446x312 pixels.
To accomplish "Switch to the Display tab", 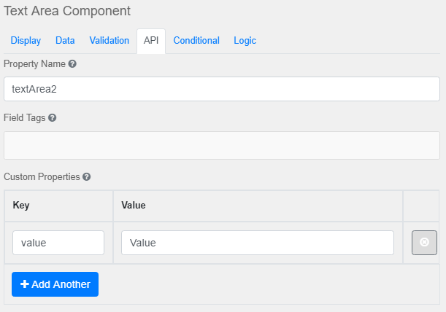I will [x=26, y=41].
